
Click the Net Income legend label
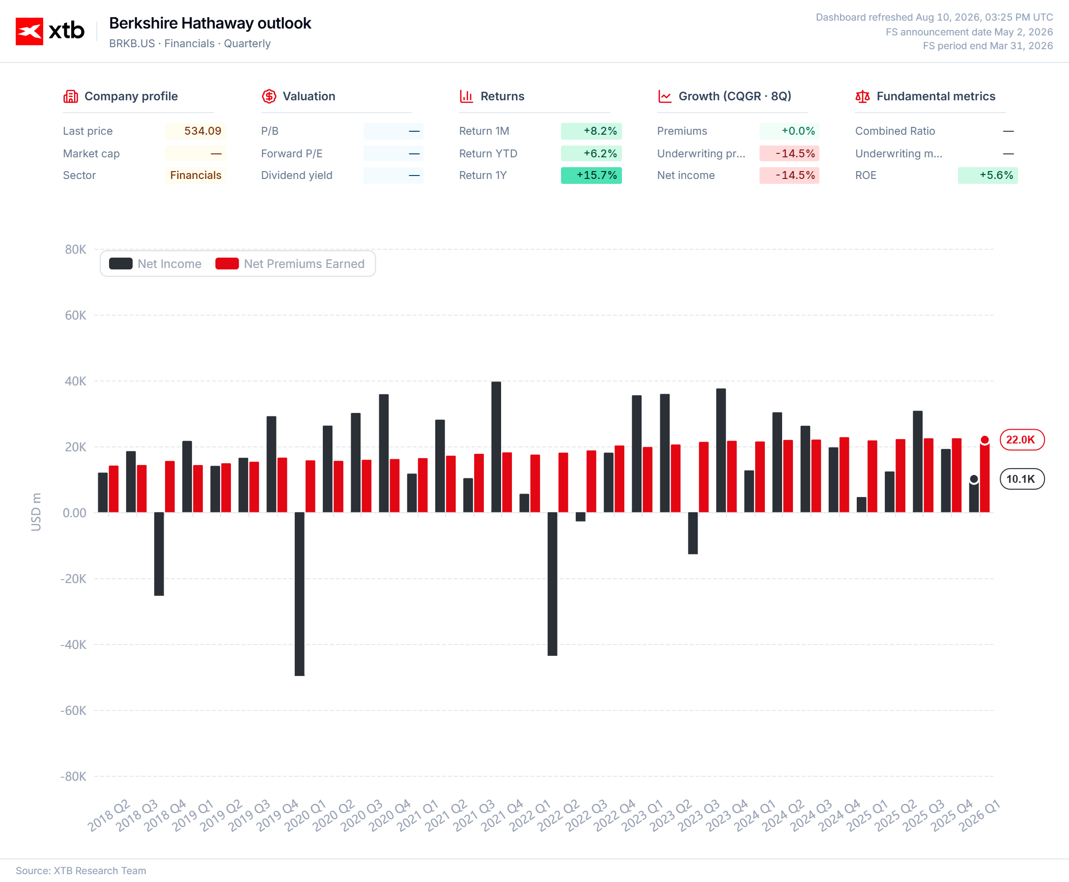169,264
